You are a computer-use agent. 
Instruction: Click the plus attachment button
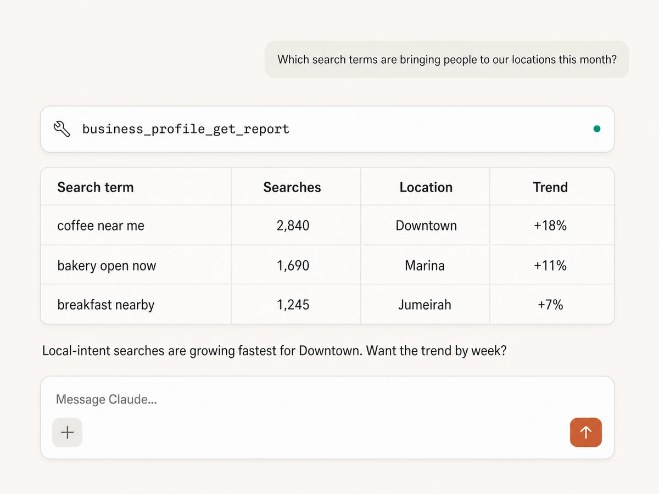tap(67, 433)
